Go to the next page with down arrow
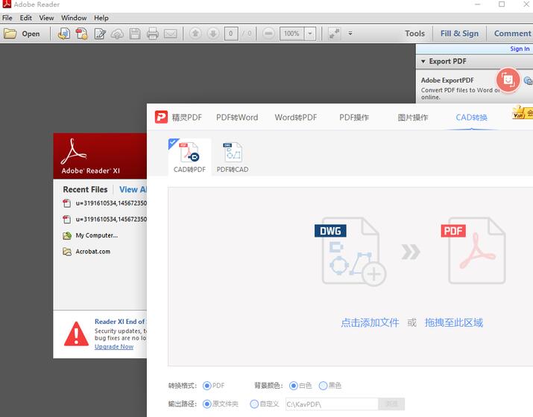533x417 pixels. coord(213,34)
